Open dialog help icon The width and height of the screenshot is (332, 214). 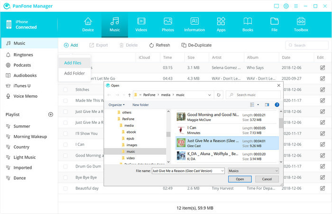(277, 105)
